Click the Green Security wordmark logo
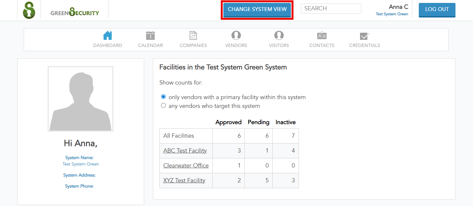473x206 pixels. (x=74, y=13)
